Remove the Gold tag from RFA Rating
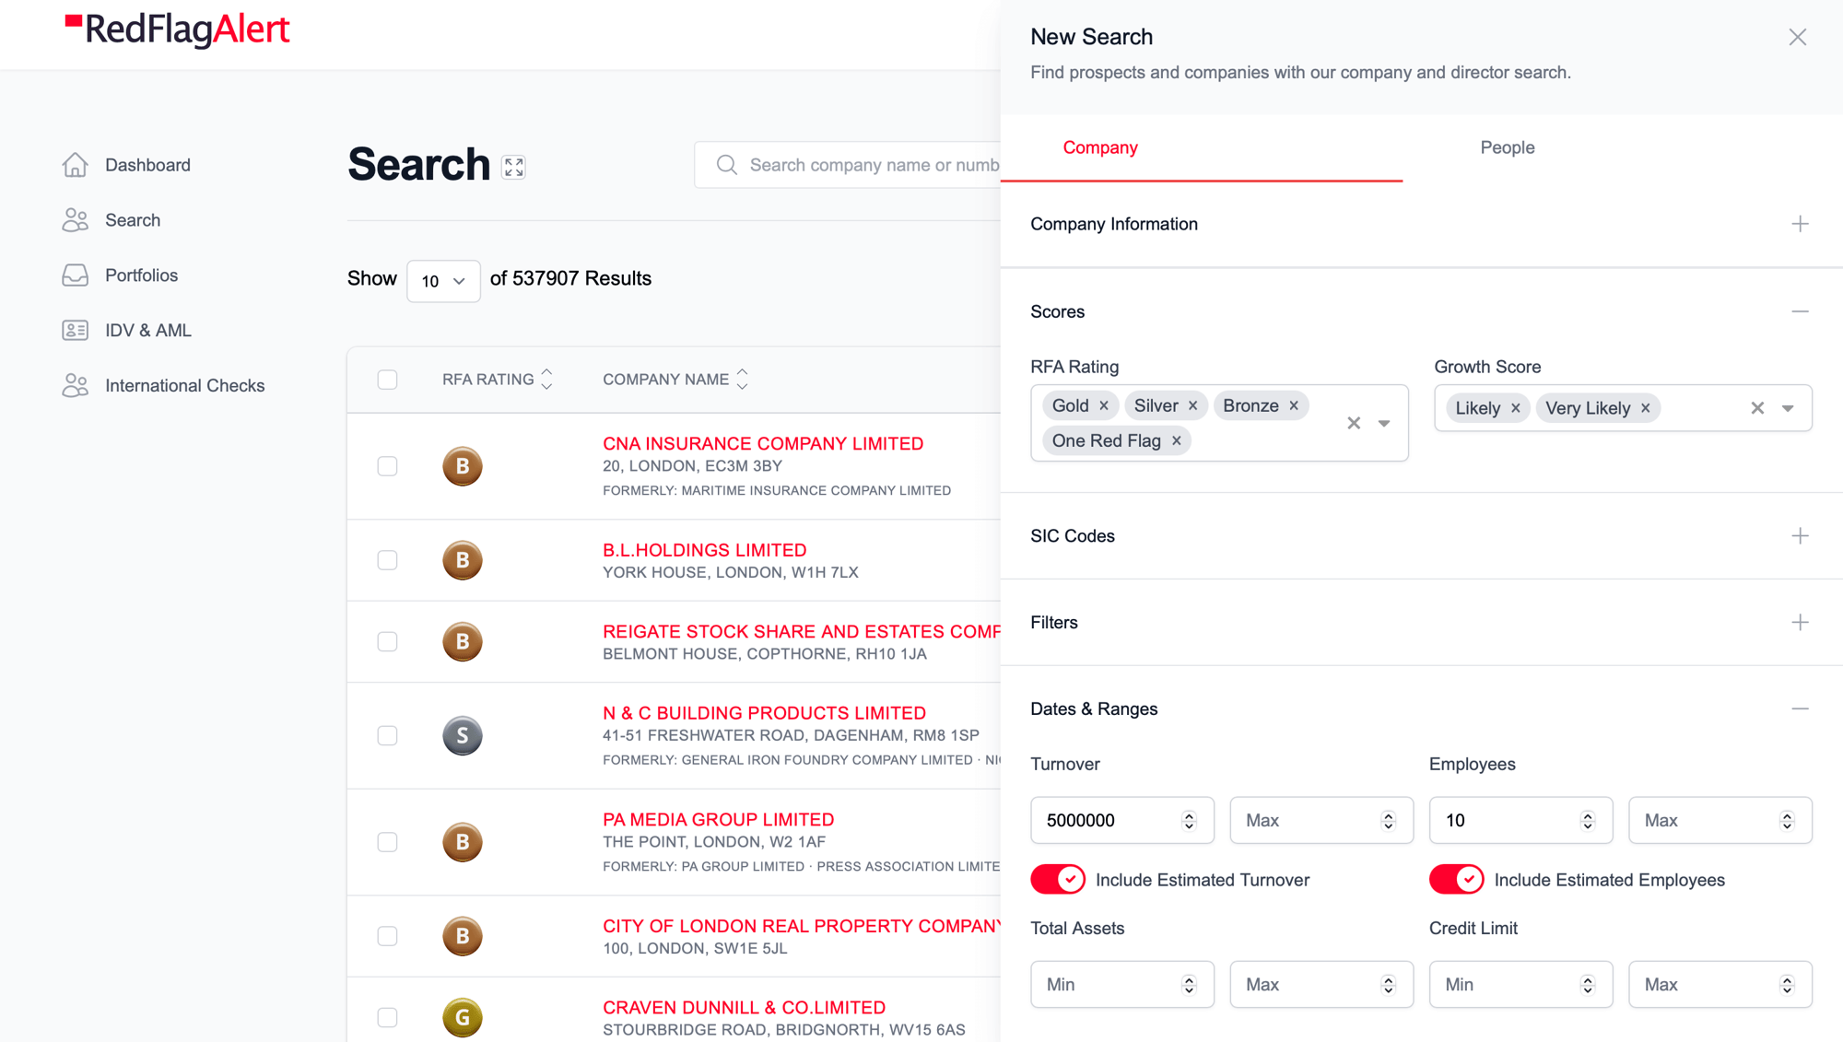This screenshot has width=1843, height=1042. (1103, 405)
